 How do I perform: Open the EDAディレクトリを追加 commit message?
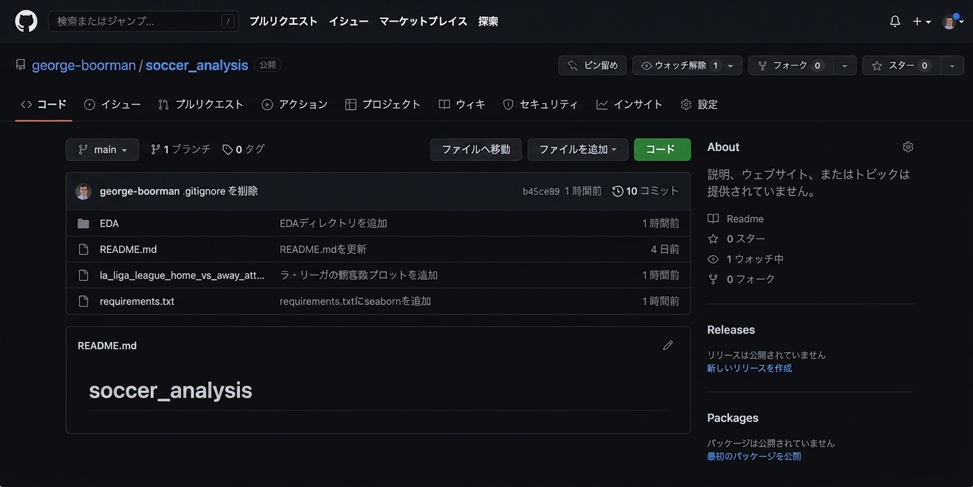333,223
